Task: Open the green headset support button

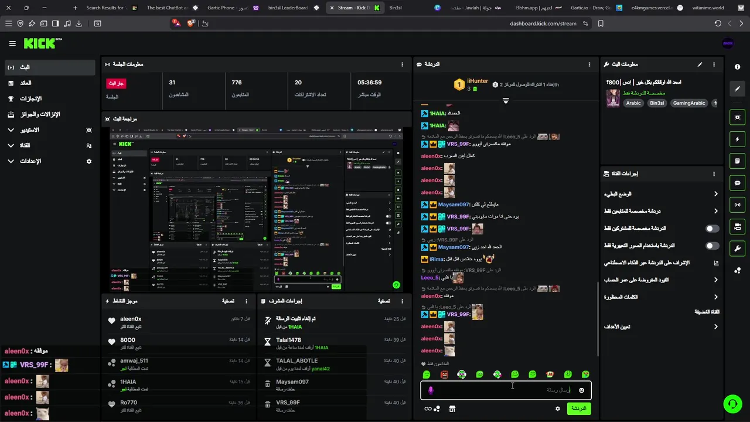Action: tap(732, 404)
